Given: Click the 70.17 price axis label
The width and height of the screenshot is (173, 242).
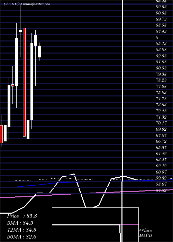Looking at the screenshot, I should click(x=161, y=123).
